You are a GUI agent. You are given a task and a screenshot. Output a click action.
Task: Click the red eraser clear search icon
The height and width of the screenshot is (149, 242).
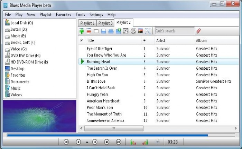[x=199, y=31]
